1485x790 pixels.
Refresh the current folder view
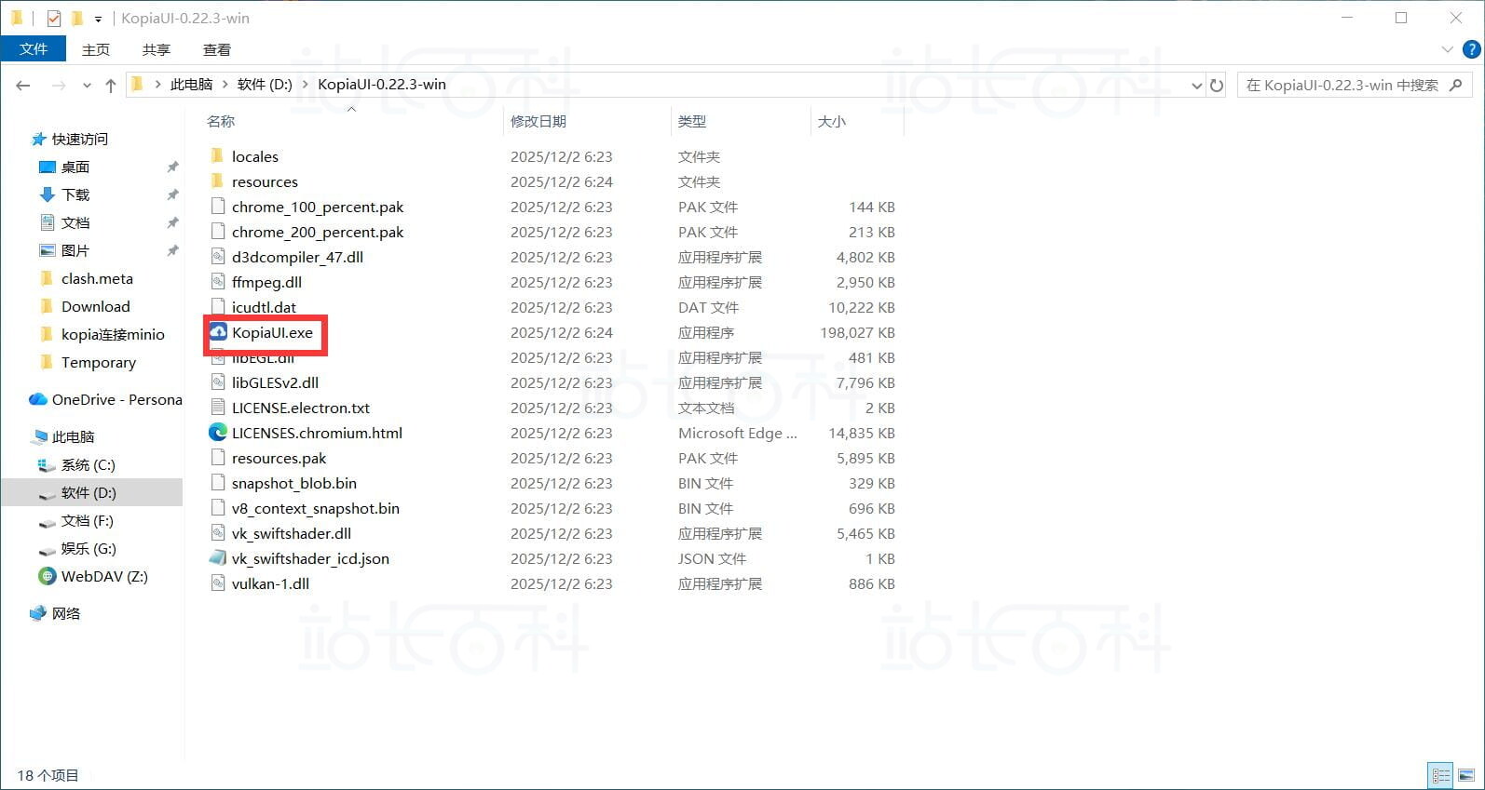pyautogui.click(x=1217, y=85)
